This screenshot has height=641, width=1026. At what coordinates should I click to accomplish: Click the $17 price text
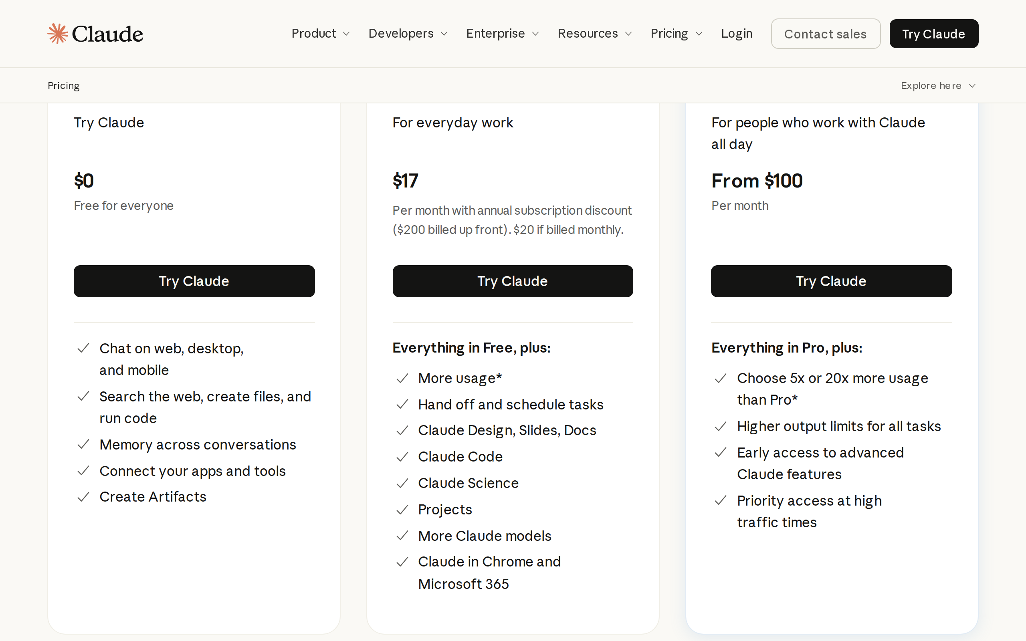point(405,181)
